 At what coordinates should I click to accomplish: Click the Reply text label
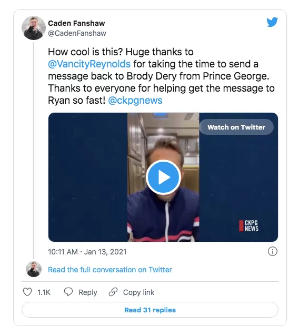pyautogui.click(x=88, y=292)
